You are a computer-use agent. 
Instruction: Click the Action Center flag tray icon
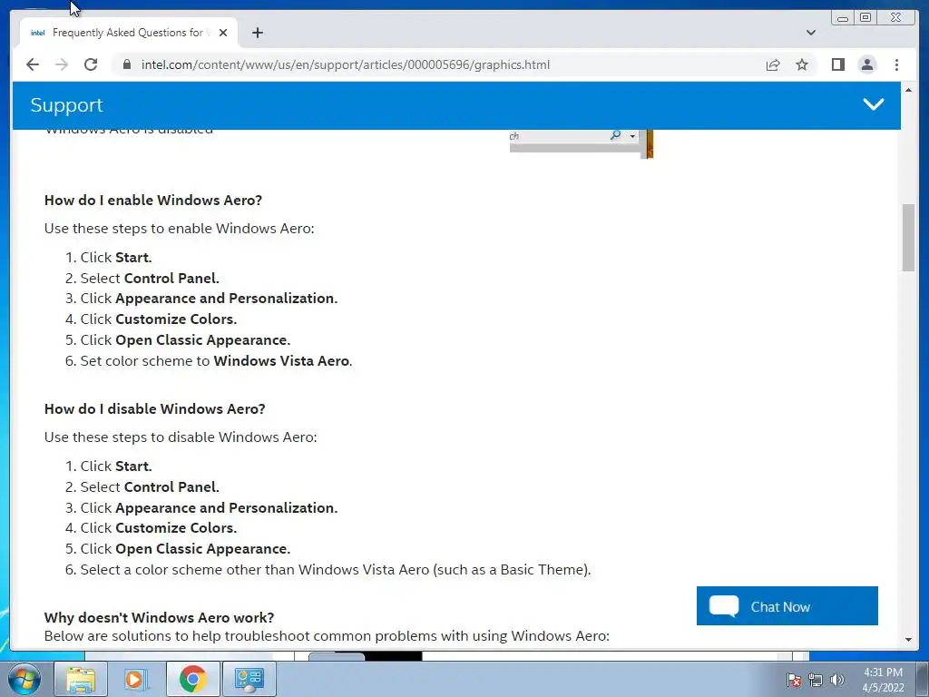tap(793, 680)
